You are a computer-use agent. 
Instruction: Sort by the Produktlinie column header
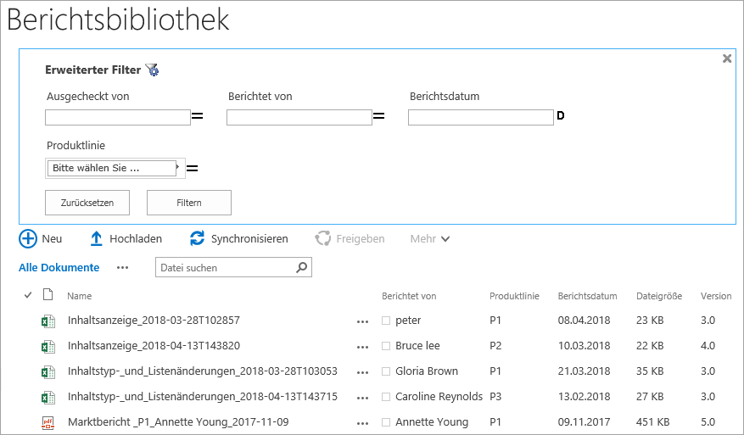point(514,296)
